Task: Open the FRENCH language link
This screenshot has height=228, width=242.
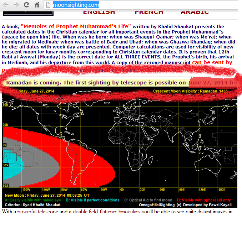Action: coord(149,12)
